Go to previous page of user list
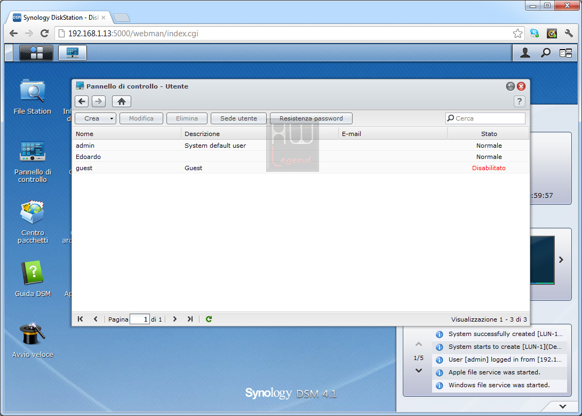 [x=96, y=319]
